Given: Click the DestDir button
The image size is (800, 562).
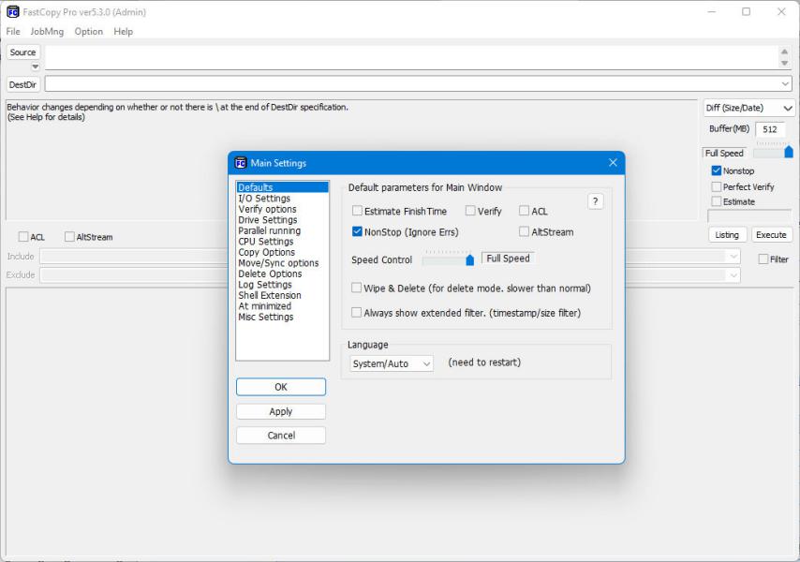Looking at the screenshot, I should 23,84.
